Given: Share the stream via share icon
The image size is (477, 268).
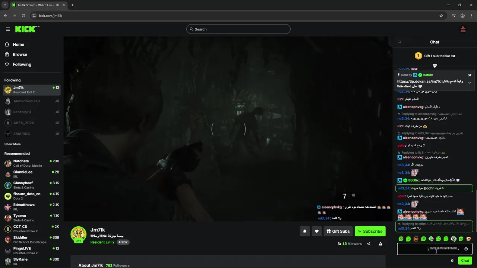Looking at the screenshot, I should tap(369, 244).
